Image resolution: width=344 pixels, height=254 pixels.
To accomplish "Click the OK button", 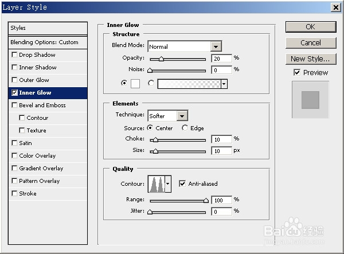I will coord(311,27).
